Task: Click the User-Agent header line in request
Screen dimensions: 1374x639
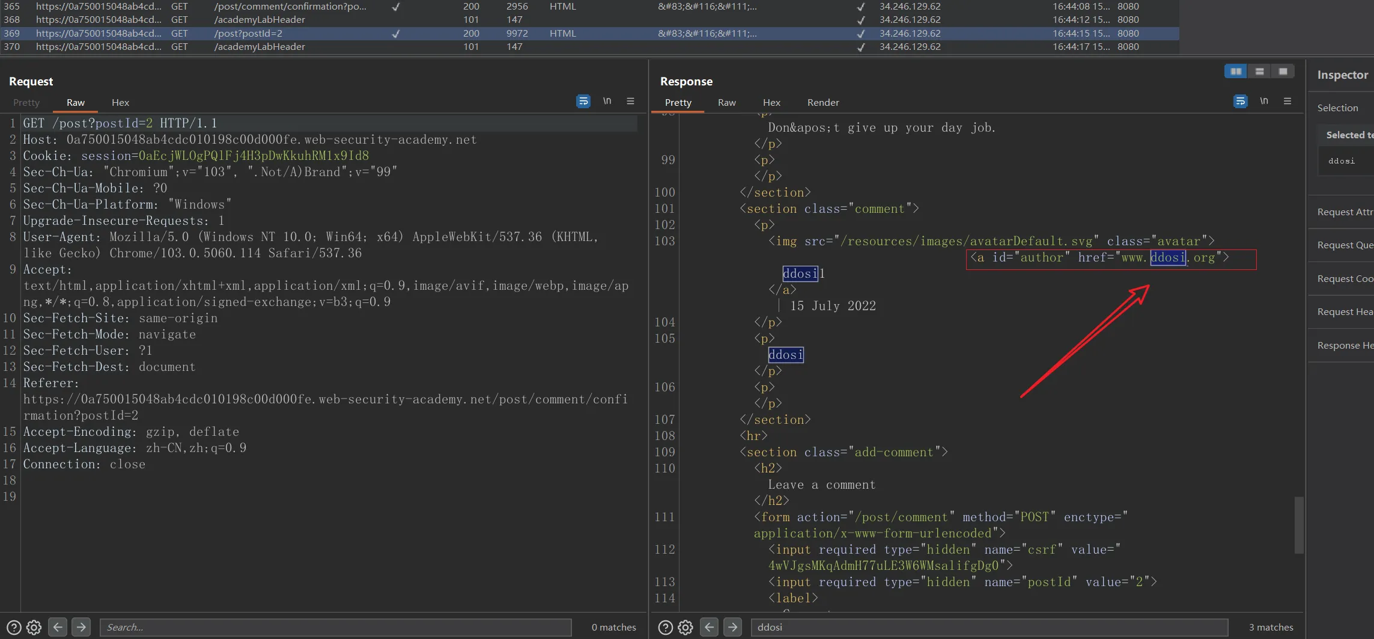Action: pyautogui.click(x=311, y=245)
